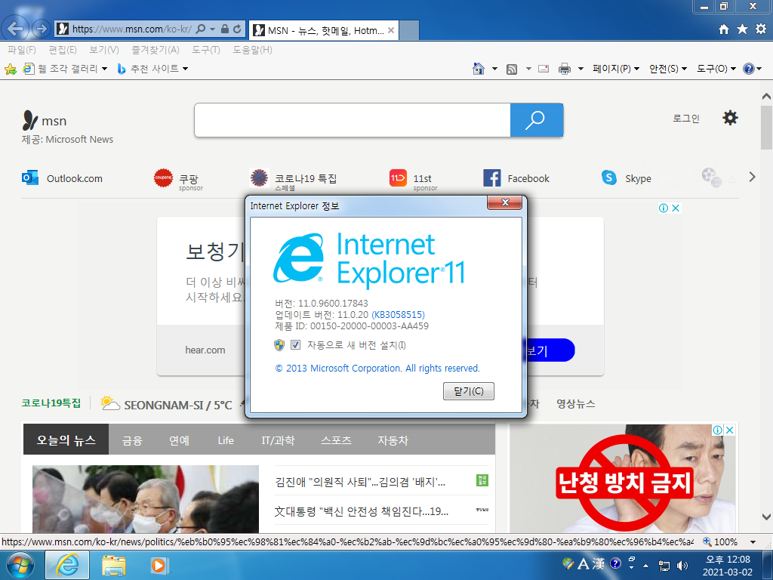Open KB3058515 link
This screenshot has width=773, height=580.
pyautogui.click(x=399, y=315)
